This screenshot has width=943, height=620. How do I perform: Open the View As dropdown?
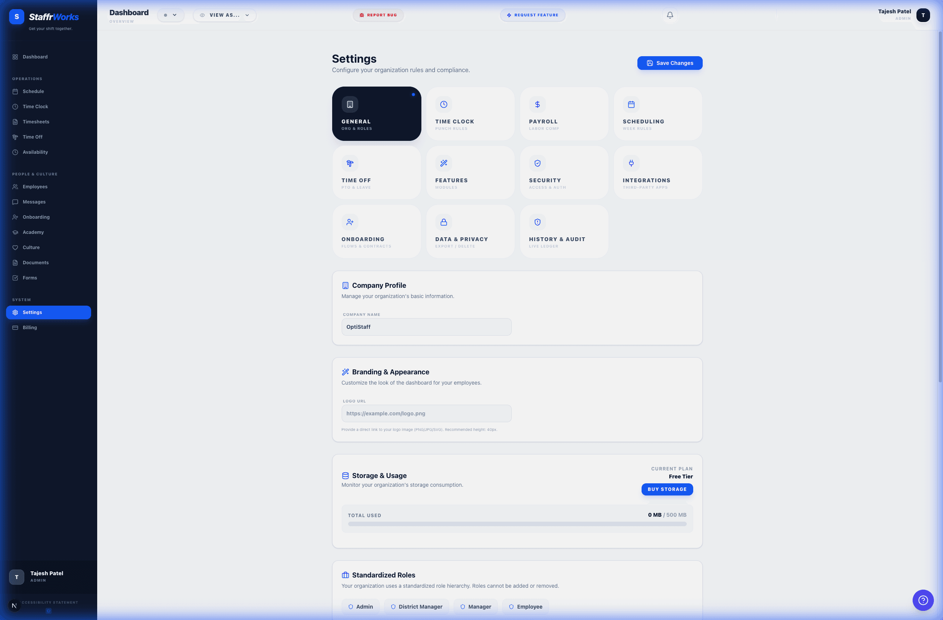(x=224, y=15)
